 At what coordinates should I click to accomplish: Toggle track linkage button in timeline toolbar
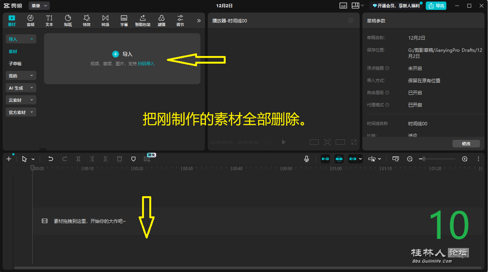[x=352, y=159]
